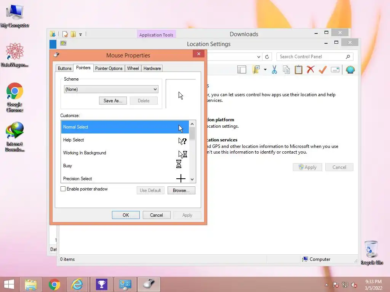The width and height of the screenshot is (390, 292).
Task: Click Apply in Location Settings window
Action: pos(307,167)
